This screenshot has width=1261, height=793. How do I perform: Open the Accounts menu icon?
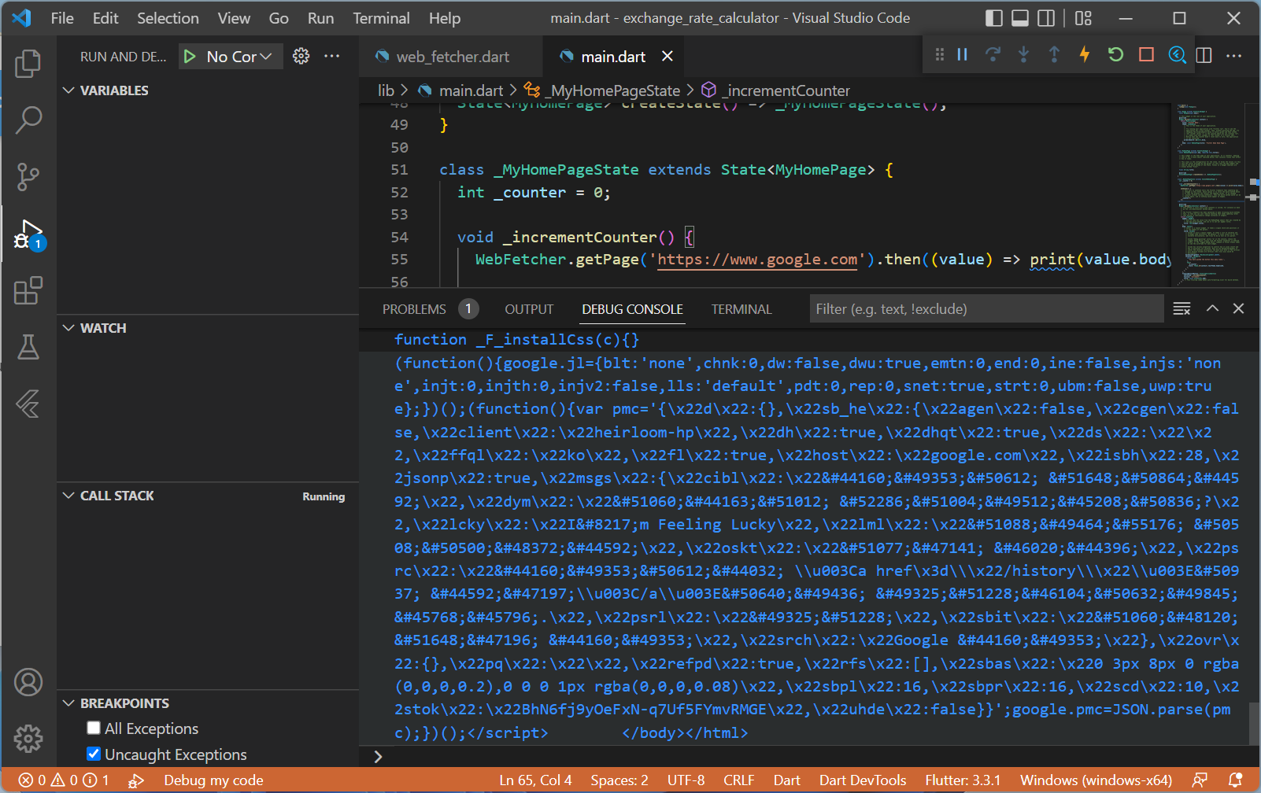[x=28, y=682]
